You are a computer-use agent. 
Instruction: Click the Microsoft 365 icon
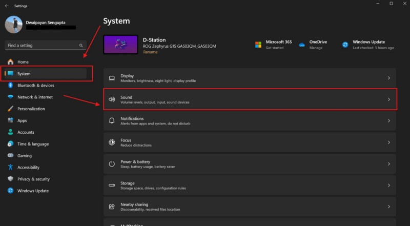point(258,45)
